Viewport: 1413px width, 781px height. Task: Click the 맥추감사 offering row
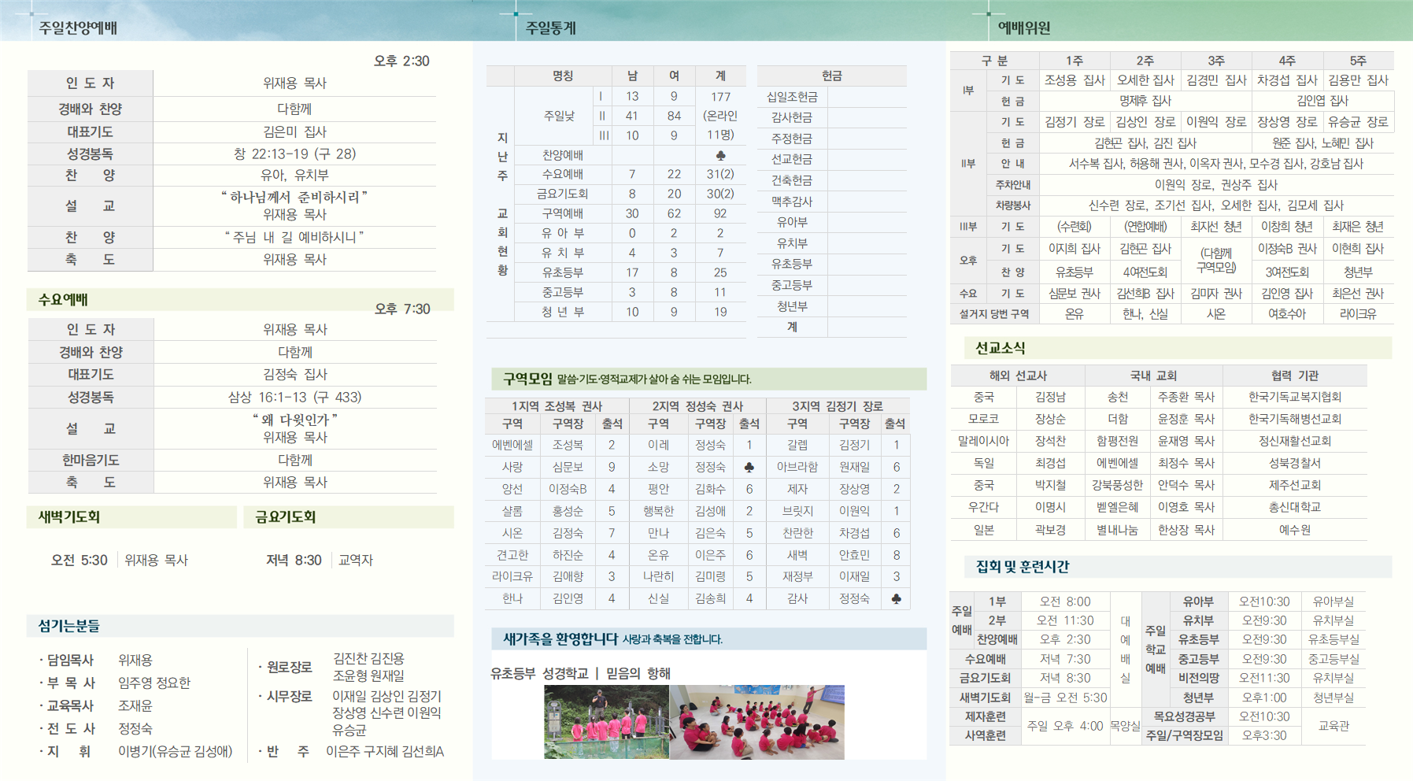[x=831, y=202]
